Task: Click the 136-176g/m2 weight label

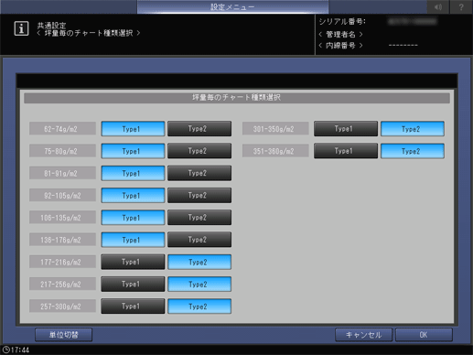Action: coord(62,240)
